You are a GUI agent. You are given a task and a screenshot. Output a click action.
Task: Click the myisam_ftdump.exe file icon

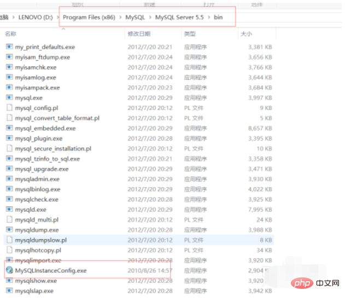coord(9,57)
